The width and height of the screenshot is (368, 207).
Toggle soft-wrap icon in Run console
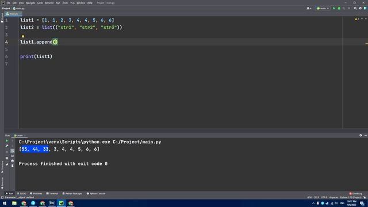click(13, 151)
